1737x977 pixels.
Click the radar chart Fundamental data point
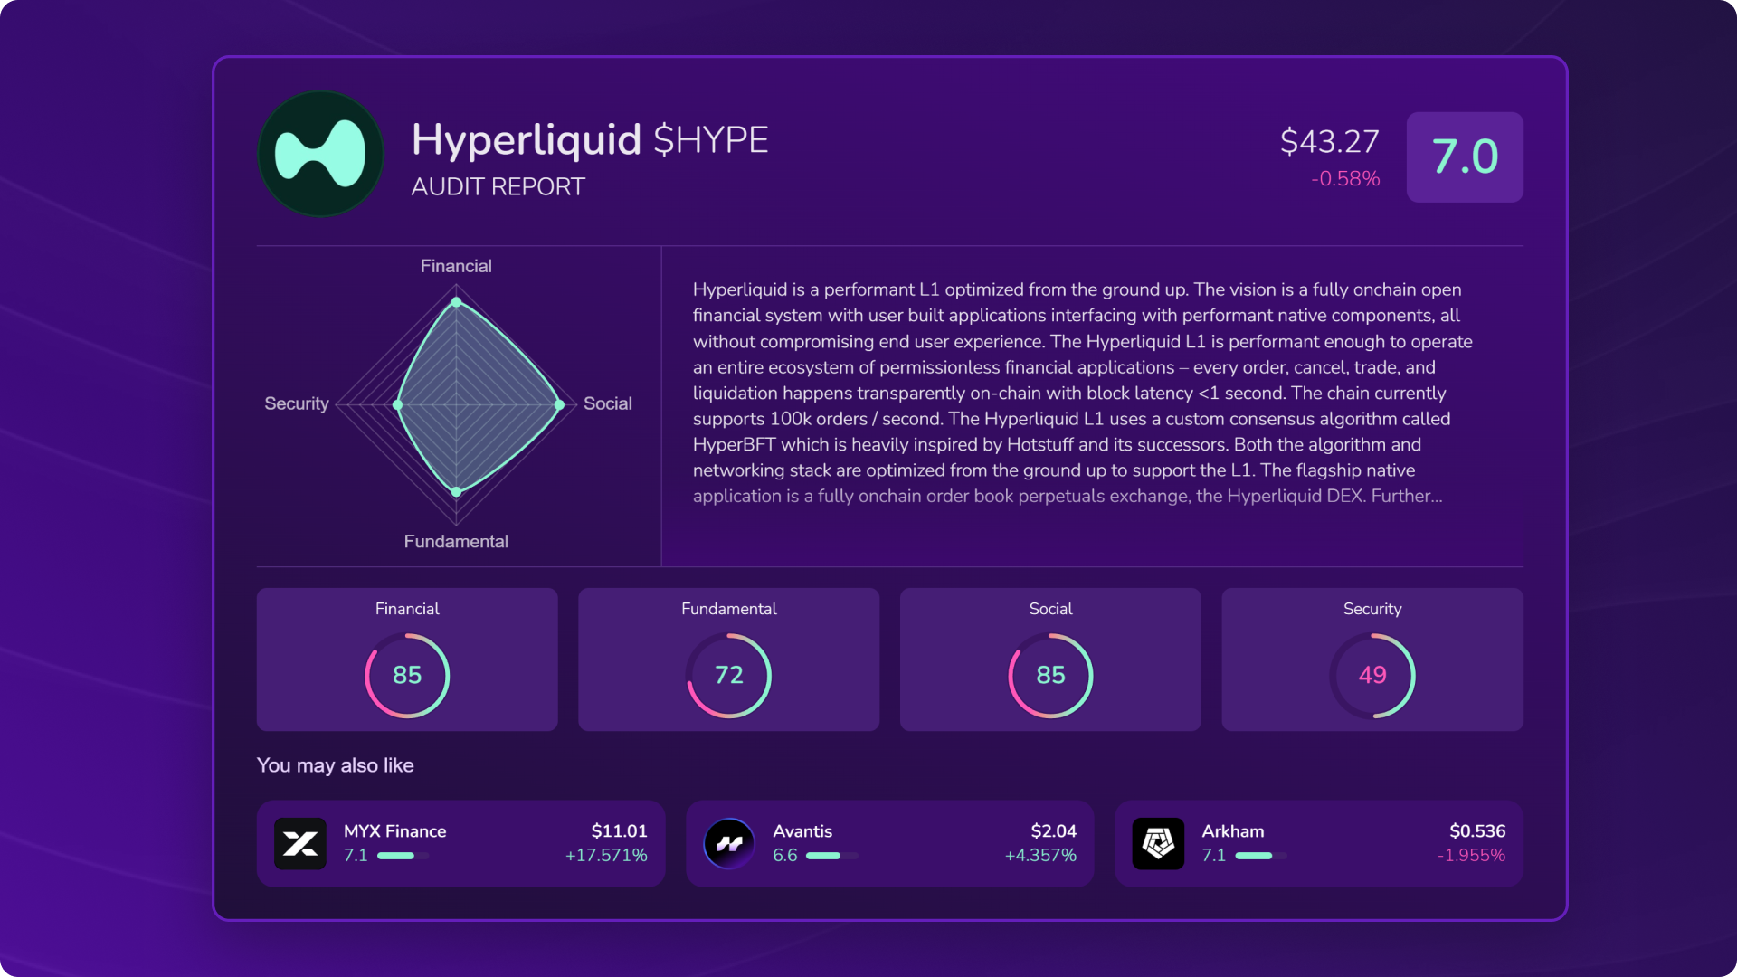457,492
